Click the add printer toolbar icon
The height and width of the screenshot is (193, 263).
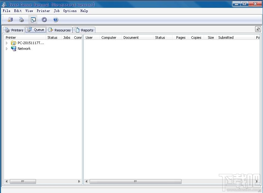click(x=10, y=20)
